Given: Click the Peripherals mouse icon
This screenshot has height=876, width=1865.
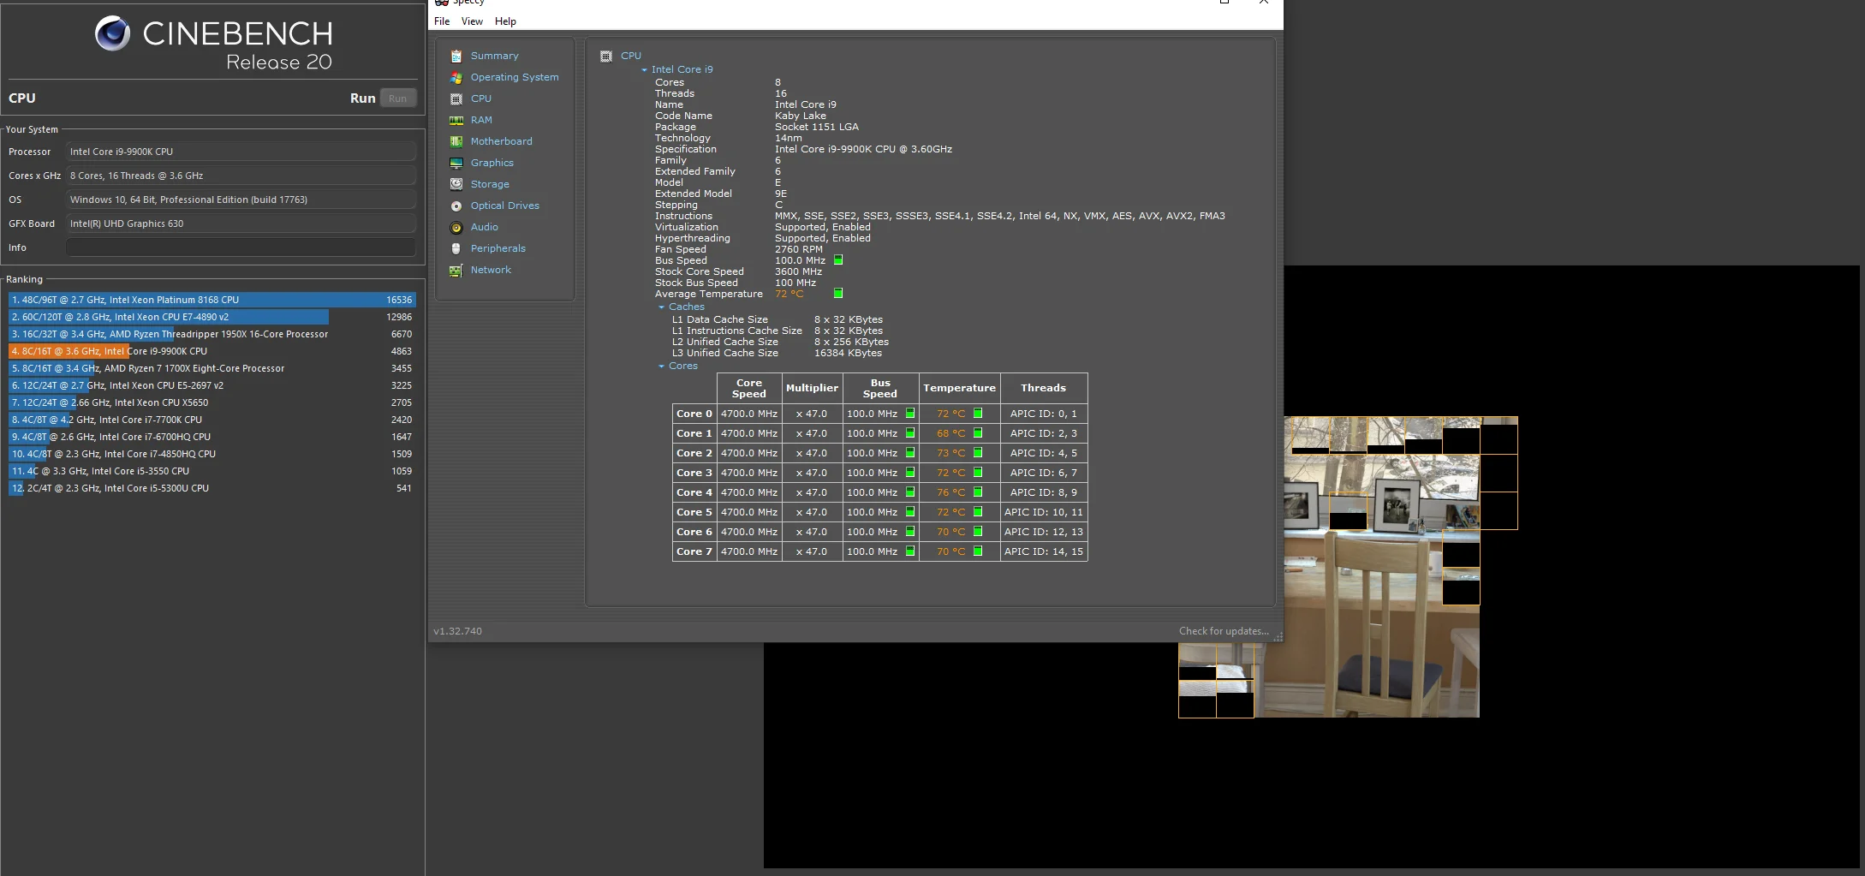Looking at the screenshot, I should [x=456, y=248].
